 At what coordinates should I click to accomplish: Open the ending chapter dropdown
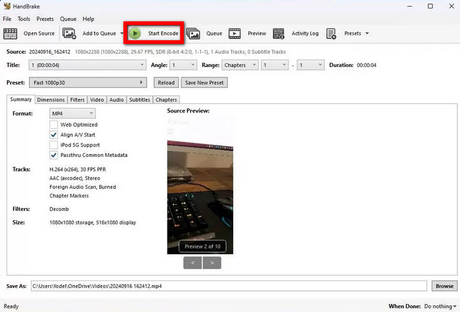click(x=311, y=65)
